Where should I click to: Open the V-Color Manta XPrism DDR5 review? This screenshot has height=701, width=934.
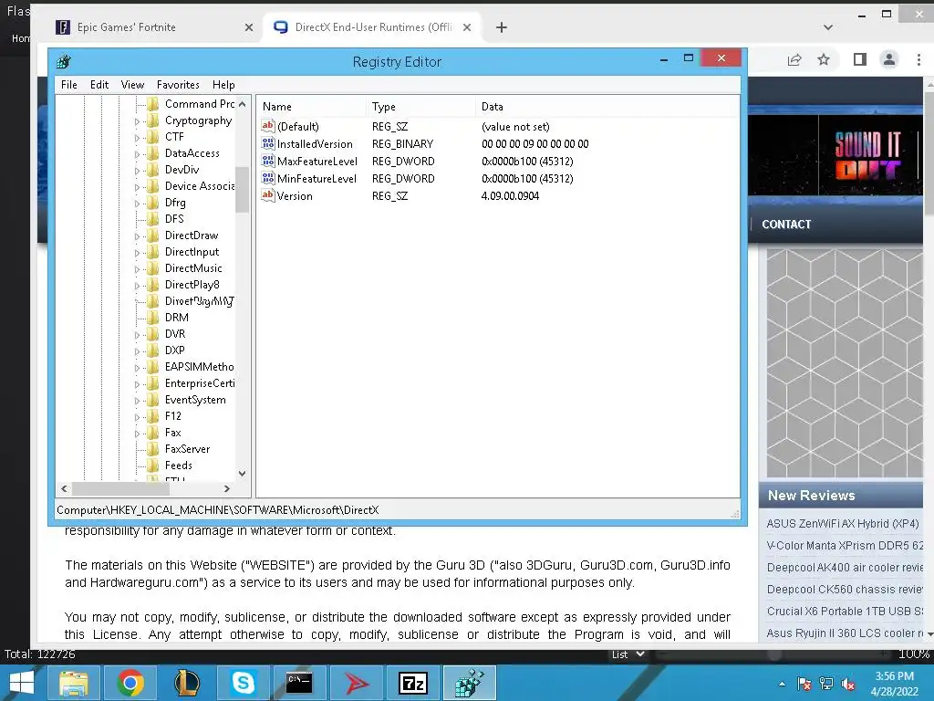845,546
